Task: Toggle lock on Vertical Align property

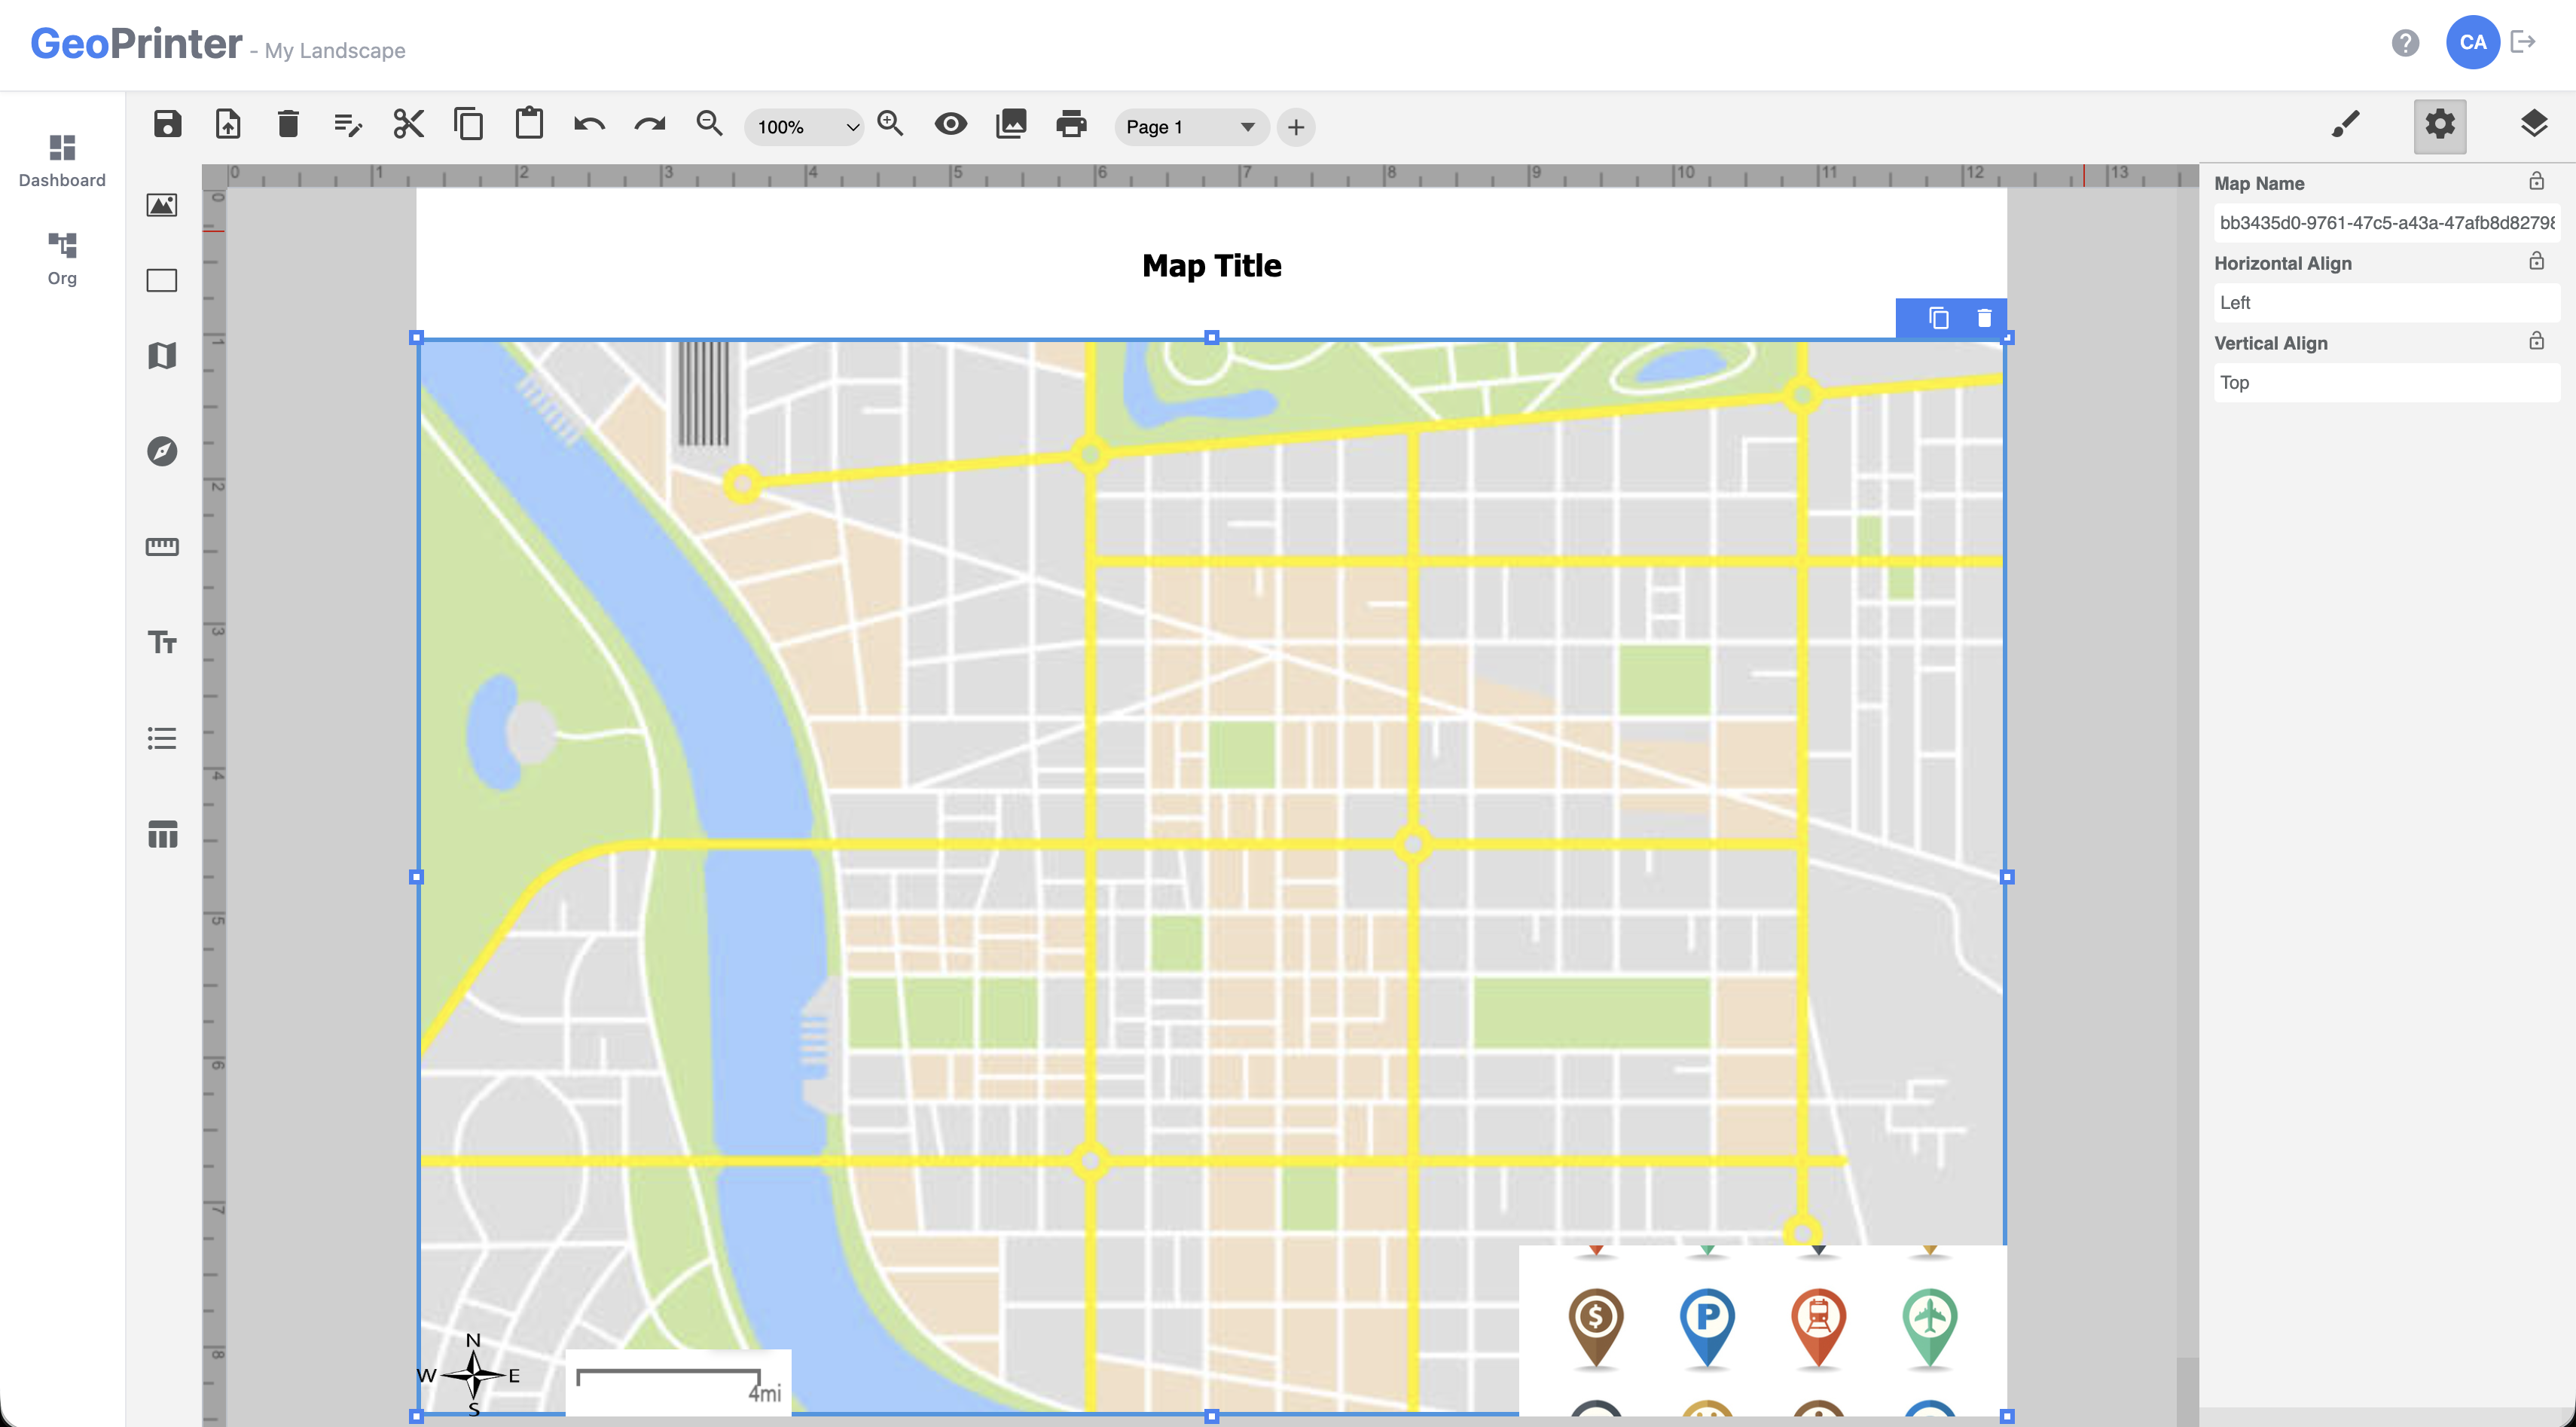Action: (x=2536, y=341)
